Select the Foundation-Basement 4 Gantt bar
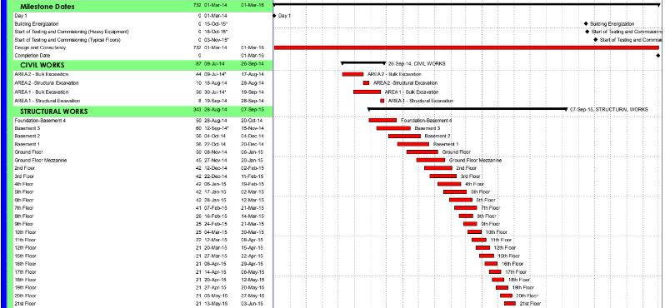 (x=382, y=121)
